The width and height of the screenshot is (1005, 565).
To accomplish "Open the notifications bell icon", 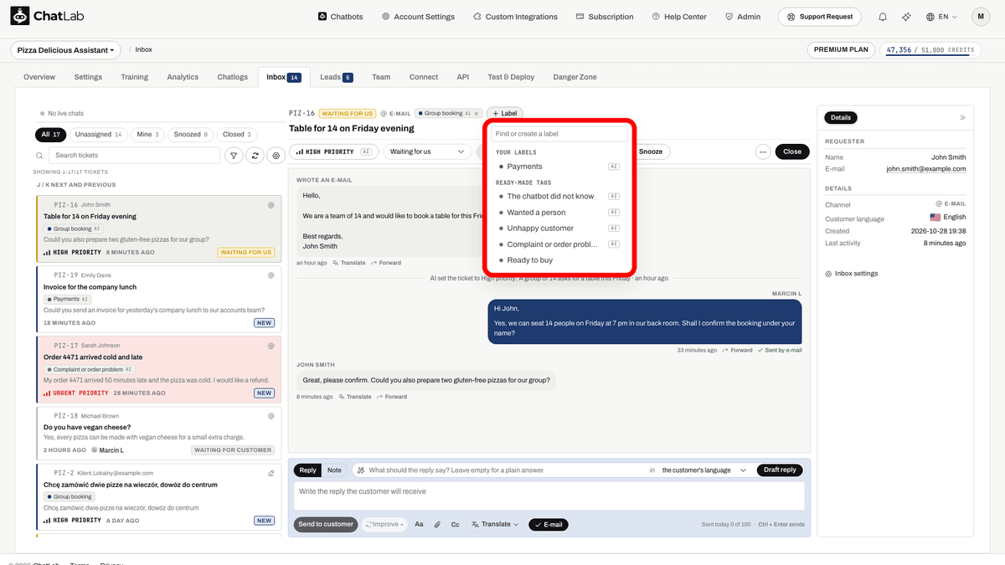I will click(883, 17).
